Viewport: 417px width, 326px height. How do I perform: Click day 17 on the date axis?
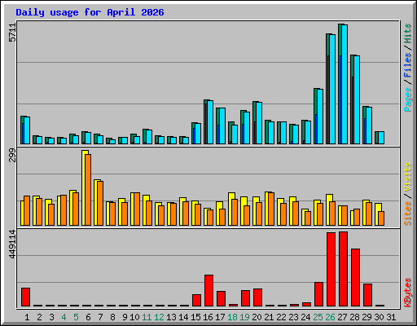[x=220, y=317]
